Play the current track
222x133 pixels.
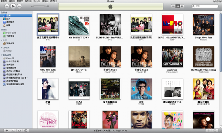pos(13,6)
